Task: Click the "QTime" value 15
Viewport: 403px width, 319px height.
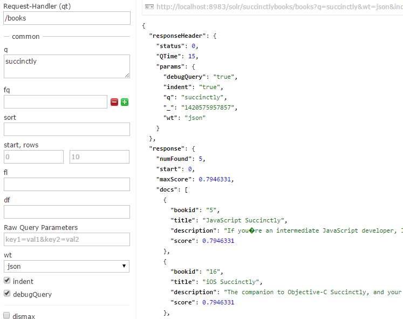Action: pos(192,56)
